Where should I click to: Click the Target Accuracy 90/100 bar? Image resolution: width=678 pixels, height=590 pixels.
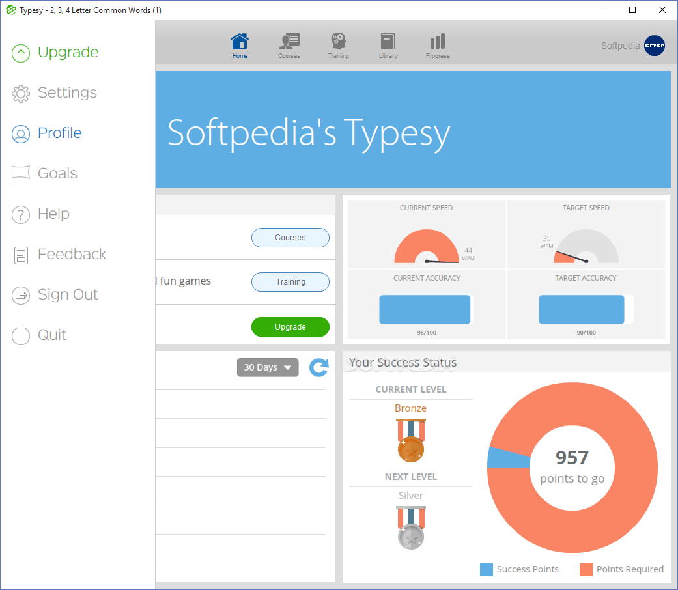click(x=586, y=309)
